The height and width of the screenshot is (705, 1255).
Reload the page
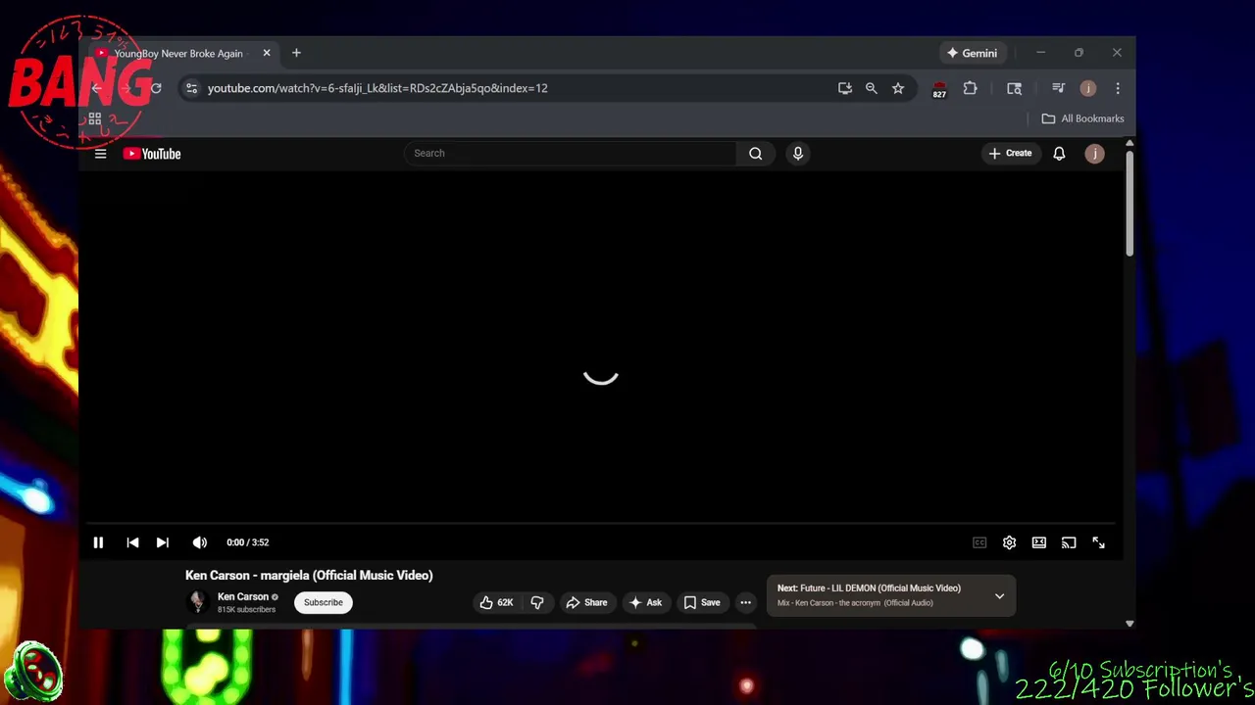pos(156,88)
